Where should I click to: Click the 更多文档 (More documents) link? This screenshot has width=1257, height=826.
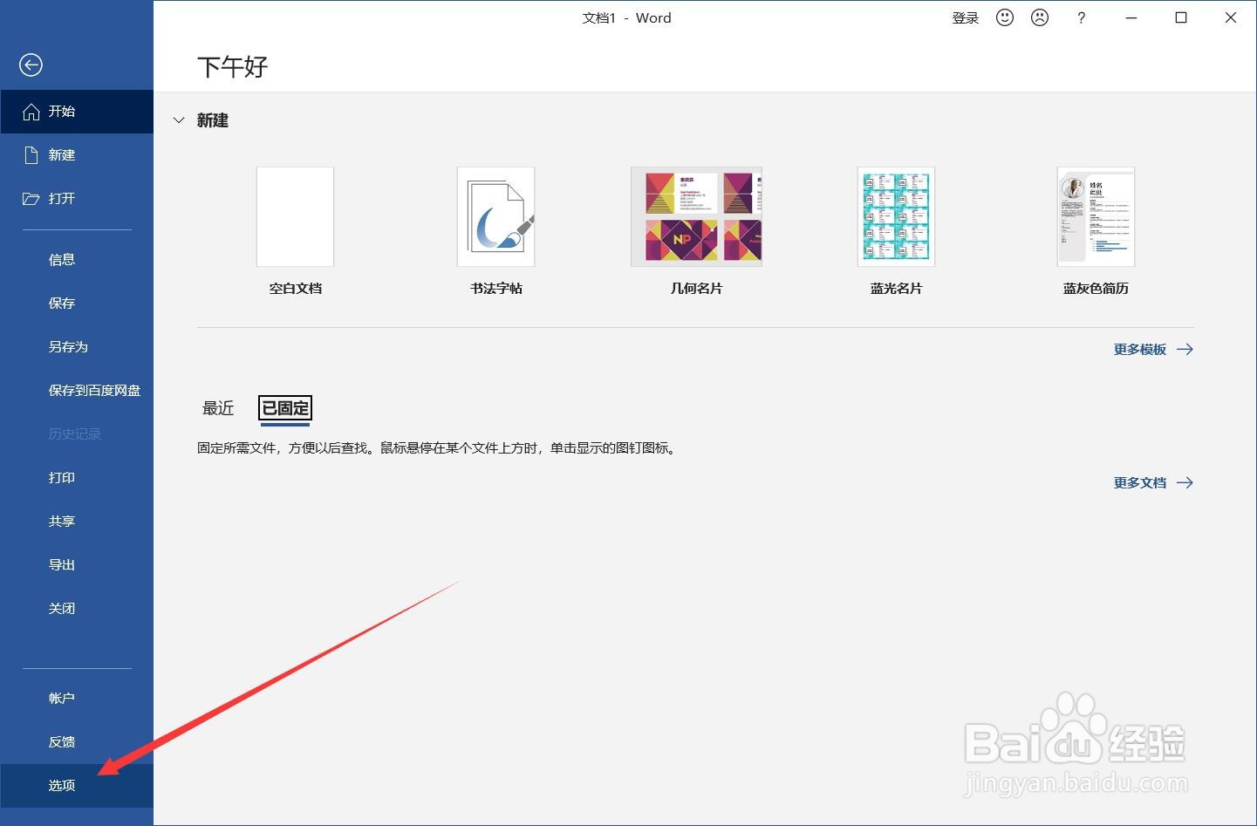coord(1140,482)
